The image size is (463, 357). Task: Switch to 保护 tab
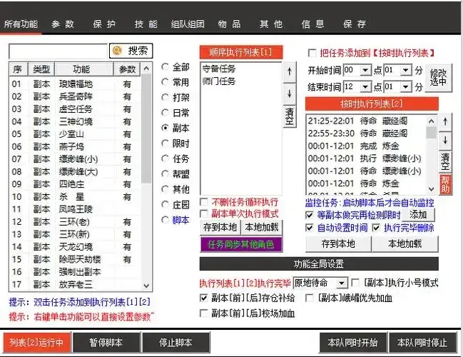pos(104,24)
